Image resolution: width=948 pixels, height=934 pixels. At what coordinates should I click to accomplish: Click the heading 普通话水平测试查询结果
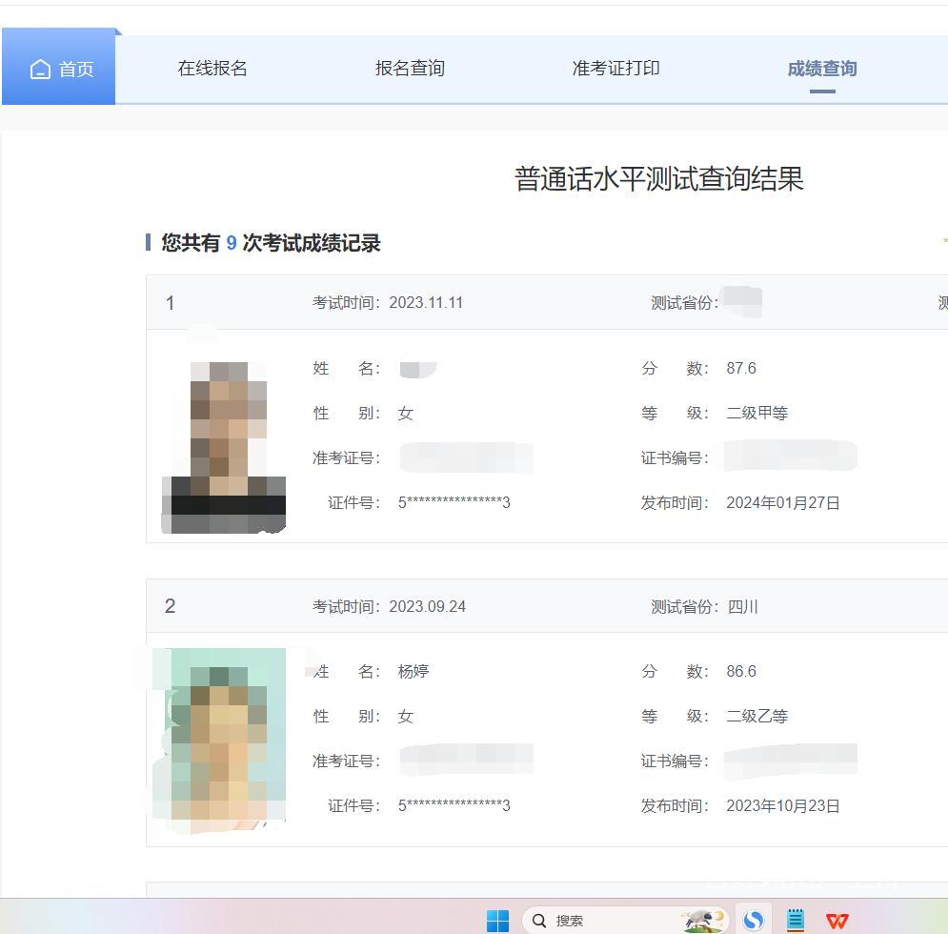coord(659,179)
